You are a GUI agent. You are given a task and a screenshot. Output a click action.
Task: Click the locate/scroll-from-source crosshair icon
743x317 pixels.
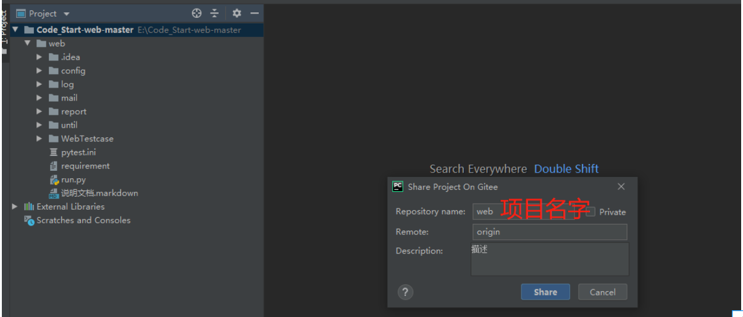[197, 13]
